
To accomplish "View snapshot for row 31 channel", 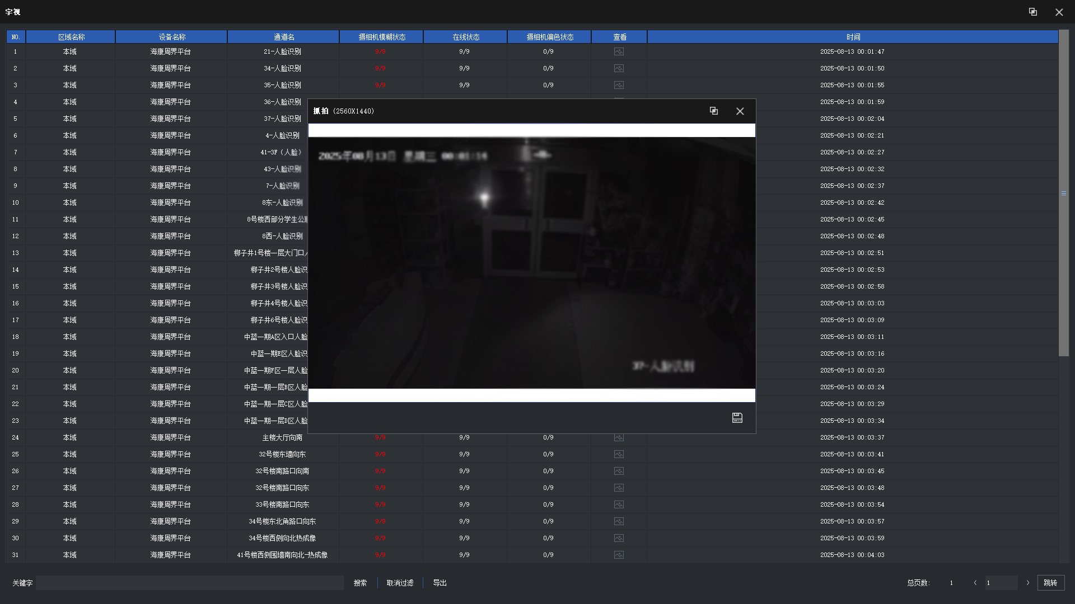I will (619, 555).
